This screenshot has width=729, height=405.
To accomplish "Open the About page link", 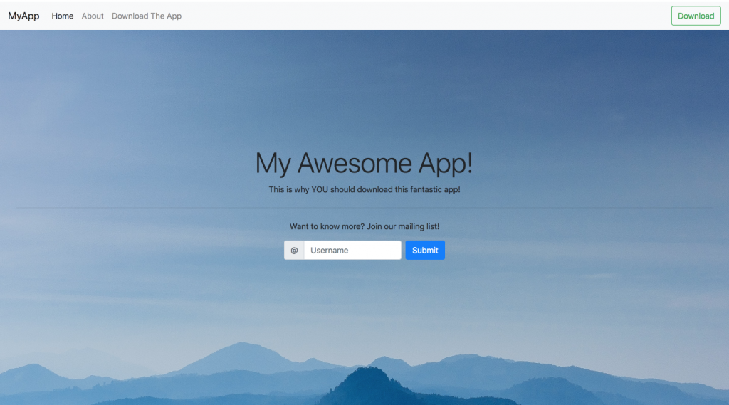I will tap(93, 16).
